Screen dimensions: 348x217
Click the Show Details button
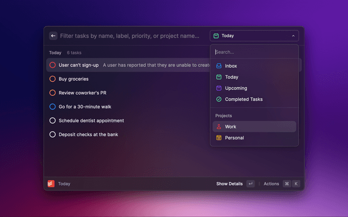click(229, 184)
